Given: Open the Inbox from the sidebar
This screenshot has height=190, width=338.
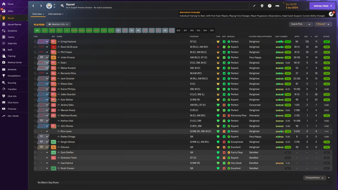Looking at the screenshot, I should pyautogui.click(x=11, y=11).
